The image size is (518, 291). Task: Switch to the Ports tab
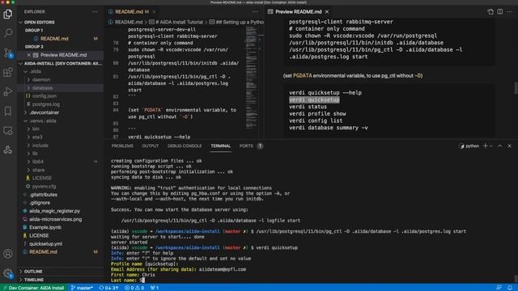click(246, 145)
